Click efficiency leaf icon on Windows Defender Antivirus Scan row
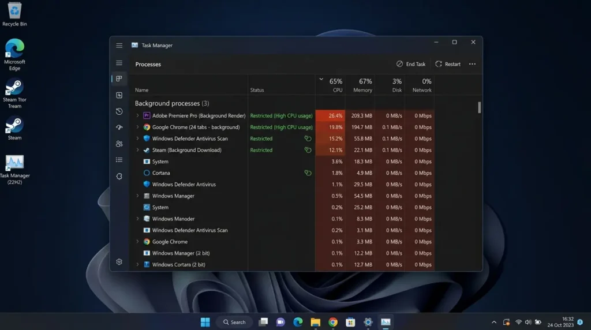591x330 pixels. tap(308, 138)
